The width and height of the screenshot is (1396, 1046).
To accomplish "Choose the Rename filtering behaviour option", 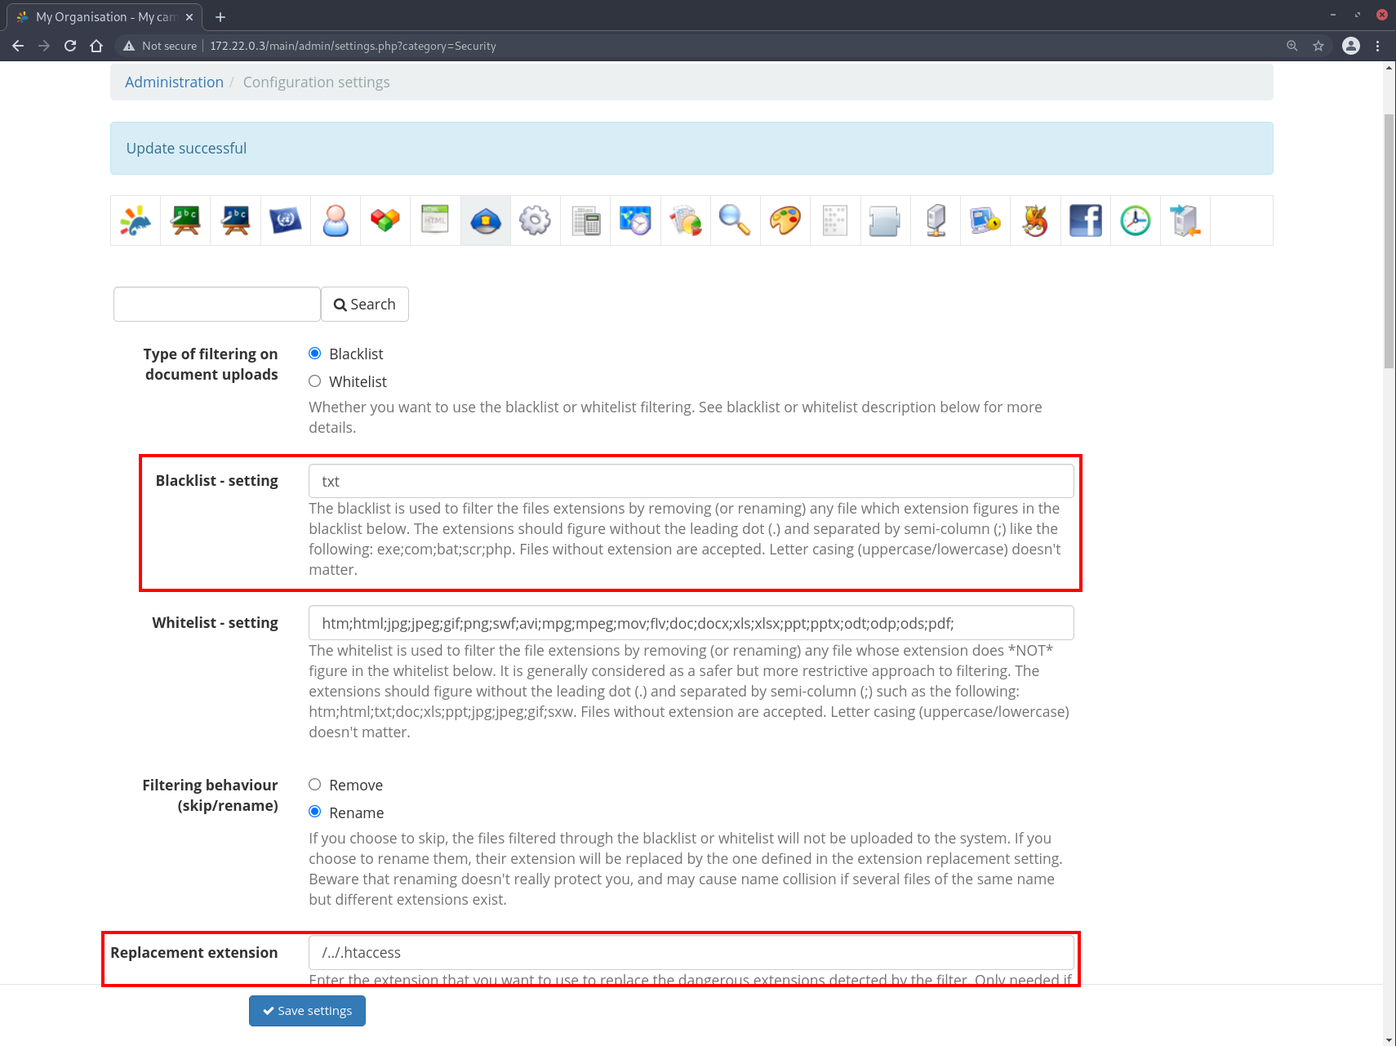I will click(315, 812).
